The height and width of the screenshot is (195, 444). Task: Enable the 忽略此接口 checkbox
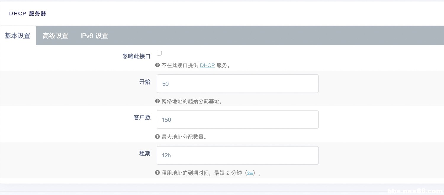[159, 53]
